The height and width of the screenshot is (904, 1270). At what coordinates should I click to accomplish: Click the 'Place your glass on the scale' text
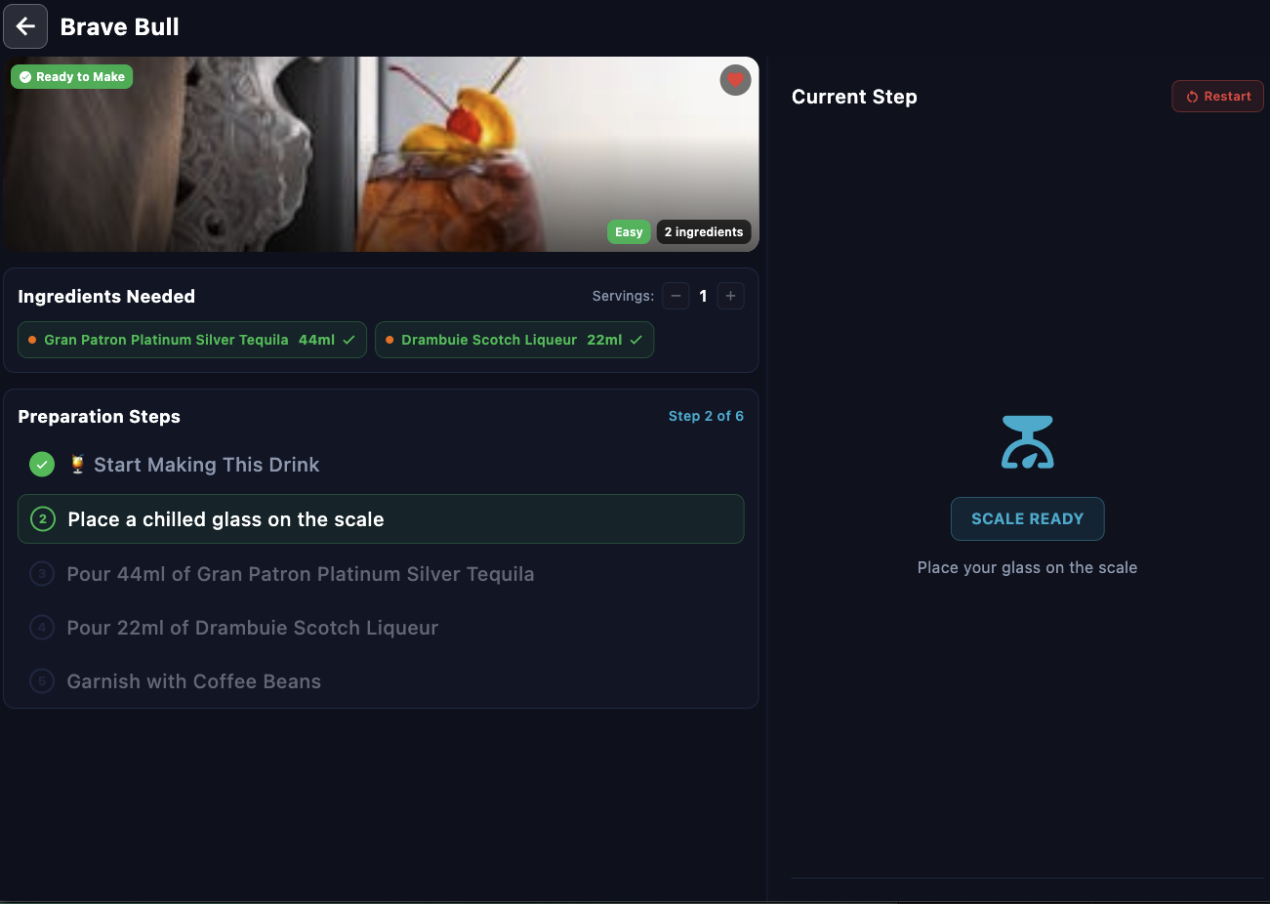(x=1027, y=568)
